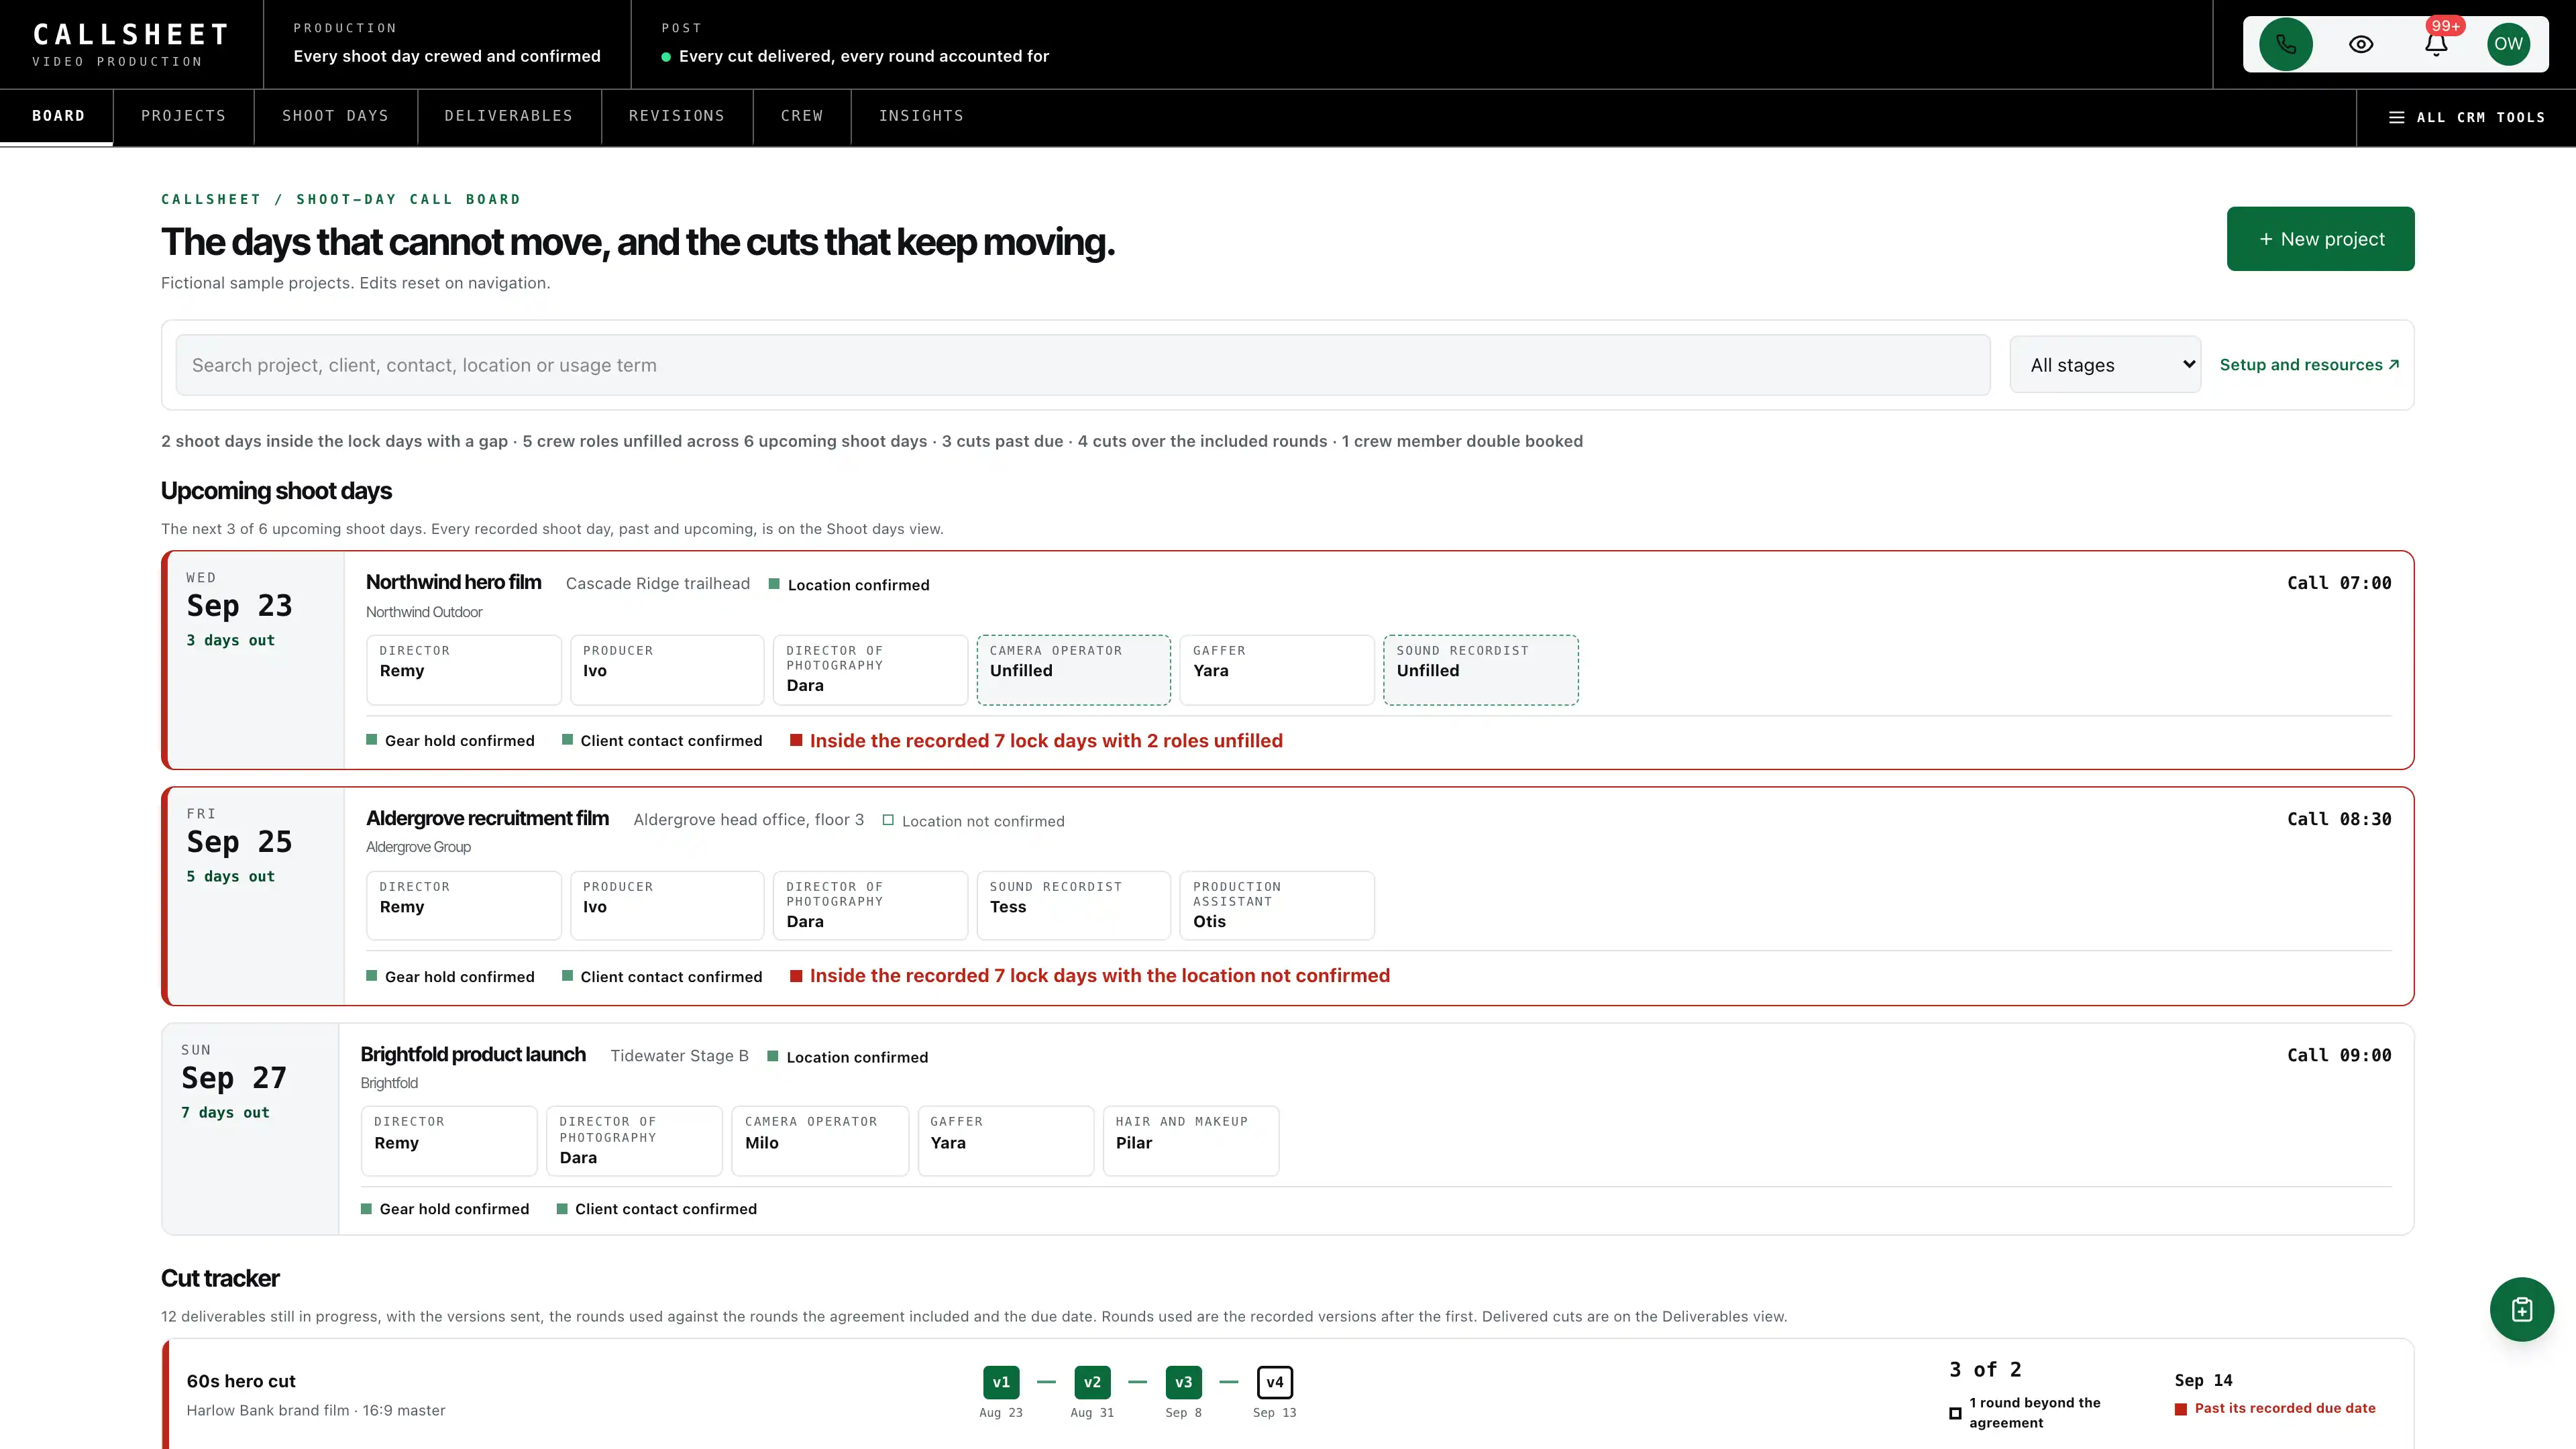The height and width of the screenshot is (1449, 2576).
Task: Click the New project button
Action: tap(2320, 239)
